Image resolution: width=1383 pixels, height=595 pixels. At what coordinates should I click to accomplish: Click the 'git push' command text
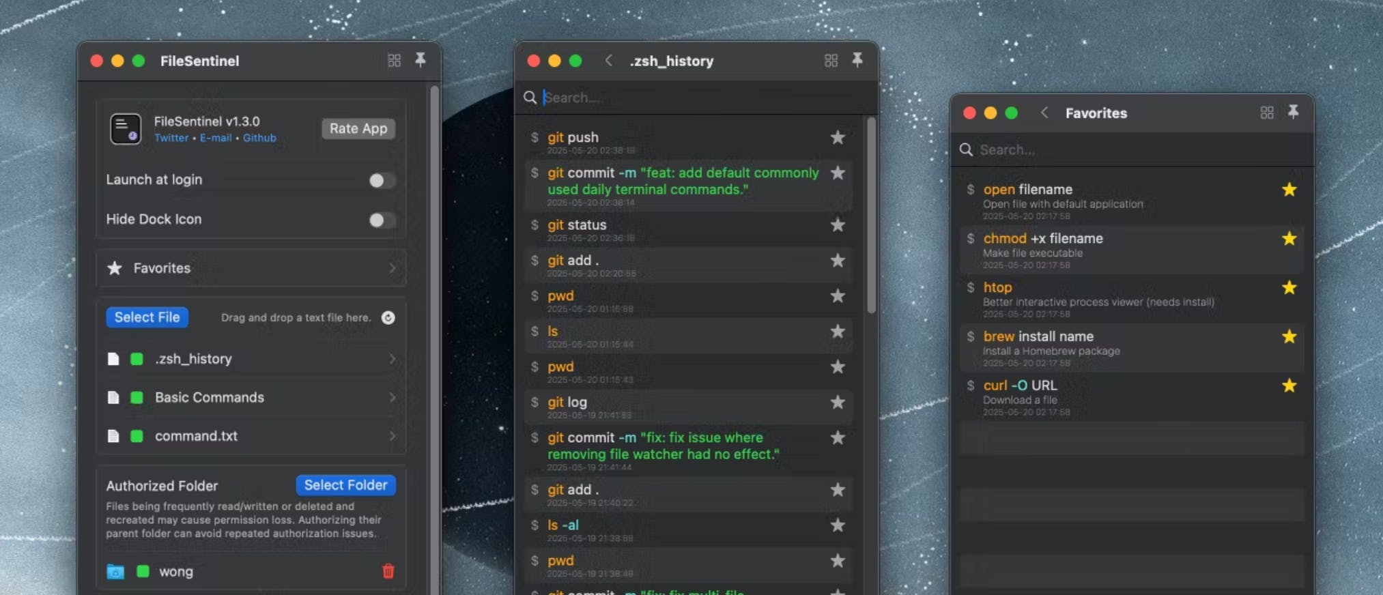(x=573, y=138)
